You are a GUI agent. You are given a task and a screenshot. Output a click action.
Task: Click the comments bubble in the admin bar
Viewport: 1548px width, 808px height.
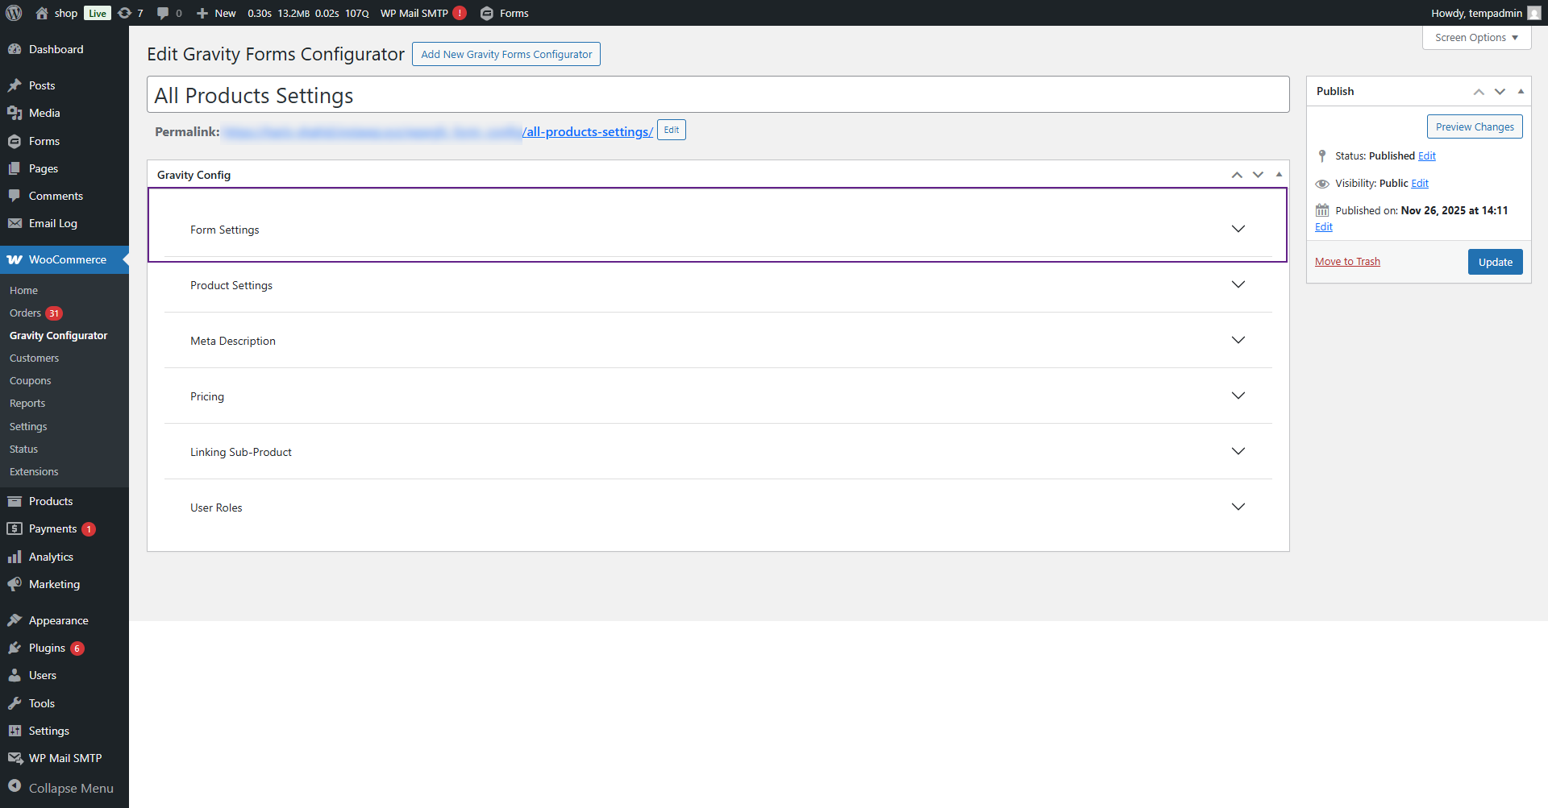[165, 13]
